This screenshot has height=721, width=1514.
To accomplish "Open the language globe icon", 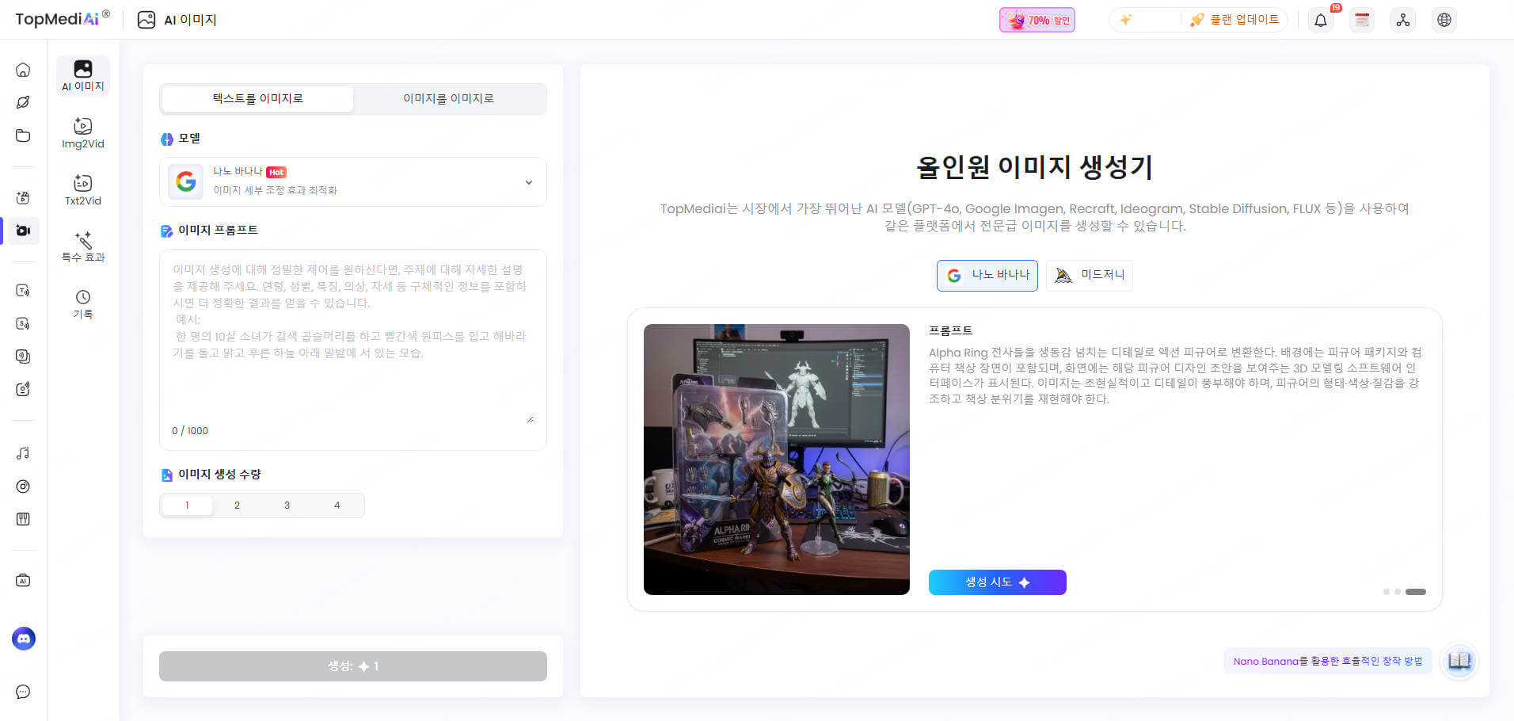I will pos(1444,21).
